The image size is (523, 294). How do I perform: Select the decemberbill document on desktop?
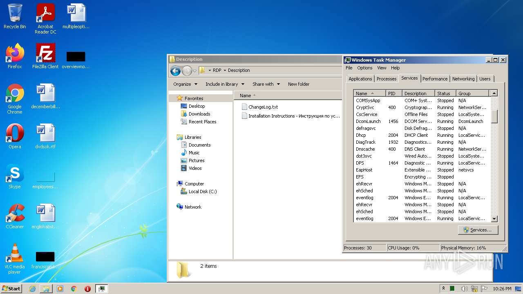45,96
